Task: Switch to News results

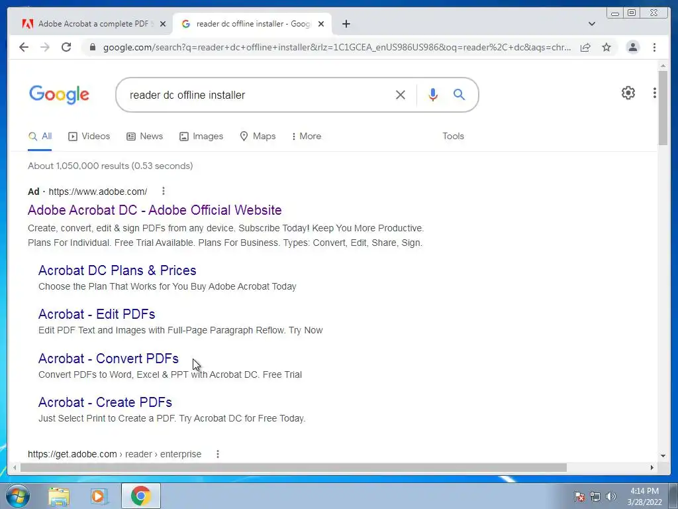Action: click(x=145, y=137)
